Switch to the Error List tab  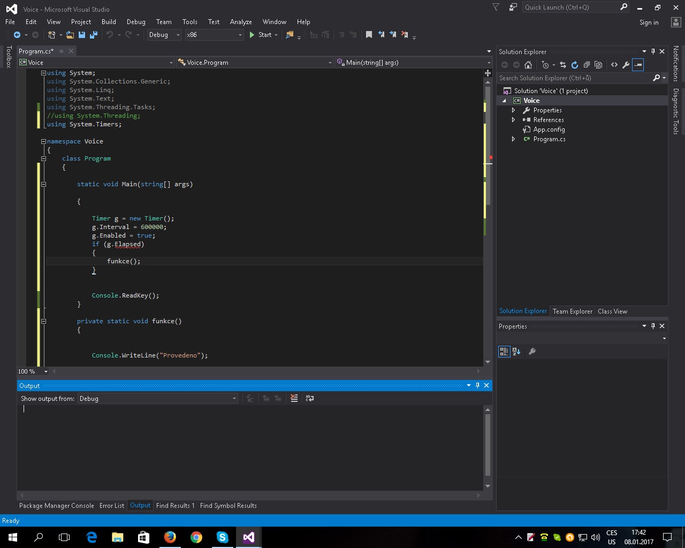tap(112, 506)
